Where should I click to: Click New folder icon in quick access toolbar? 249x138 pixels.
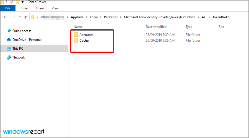pos(17,2)
